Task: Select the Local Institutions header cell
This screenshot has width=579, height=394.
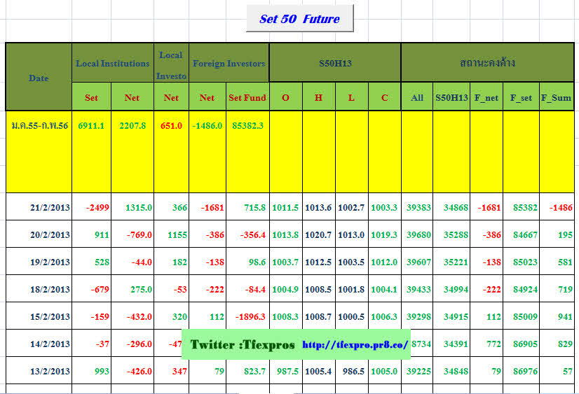Action: (x=112, y=63)
